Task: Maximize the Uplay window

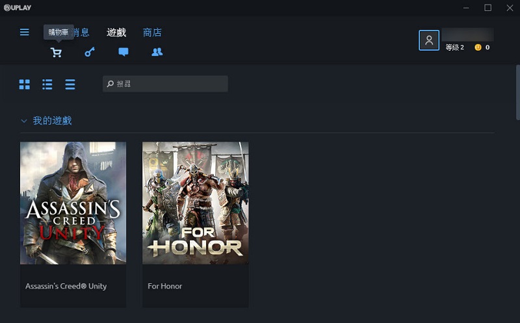Action: click(x=488, y=8)
